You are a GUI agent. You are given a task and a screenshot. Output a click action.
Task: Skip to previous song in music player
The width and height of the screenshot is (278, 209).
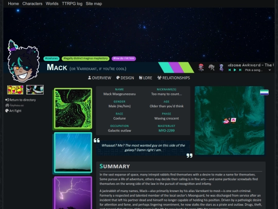(x=230, y=70)
